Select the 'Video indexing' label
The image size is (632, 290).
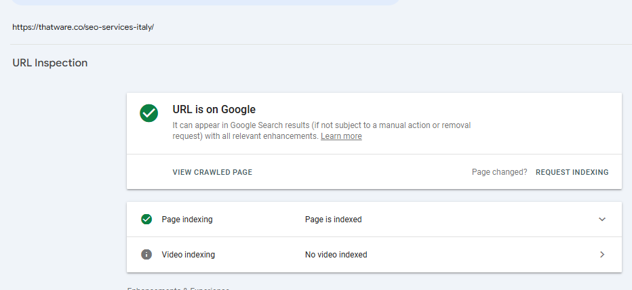click(x=189, y=255)
